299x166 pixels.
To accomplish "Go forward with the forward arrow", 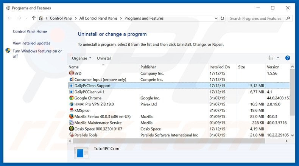I will (x=19, y=18).
